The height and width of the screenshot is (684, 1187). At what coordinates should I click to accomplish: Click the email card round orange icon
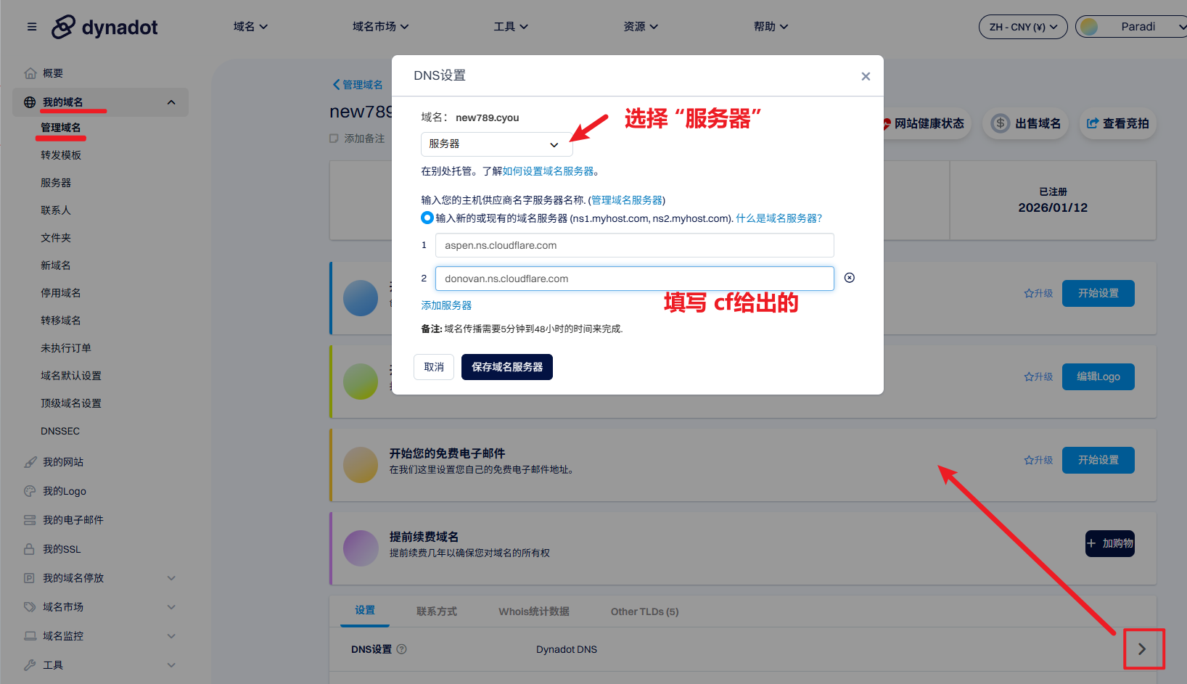point(361,465)
